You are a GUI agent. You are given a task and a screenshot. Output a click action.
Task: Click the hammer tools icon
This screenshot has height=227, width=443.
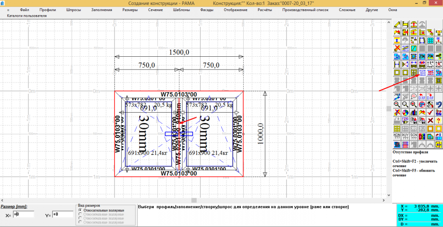(x=430, y=104)
